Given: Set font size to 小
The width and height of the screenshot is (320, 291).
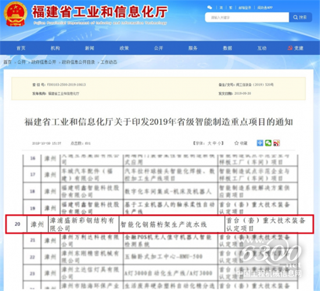Looking at the screenshot, I should point(219,143).
